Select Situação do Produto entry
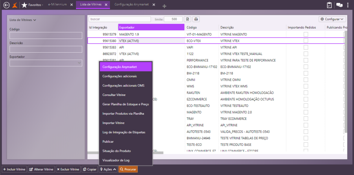Screen dimensions: 354x175 [126, 151]
